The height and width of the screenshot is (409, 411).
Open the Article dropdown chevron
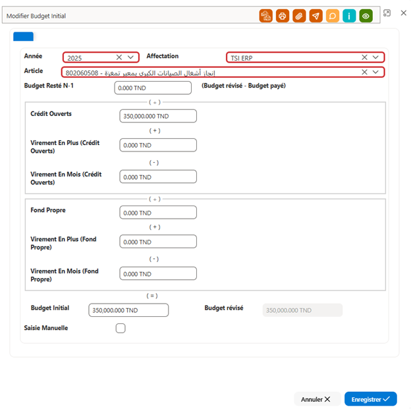point(375,72)
